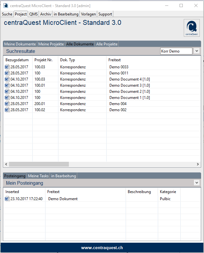Click '23.10.2017 17:22:40' timestamp
Viewport: 204px width, 253px height.
[x=27, y=199]
